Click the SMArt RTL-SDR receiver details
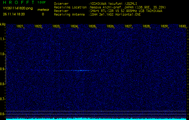189x120 pixels. [x=126, y=10]
